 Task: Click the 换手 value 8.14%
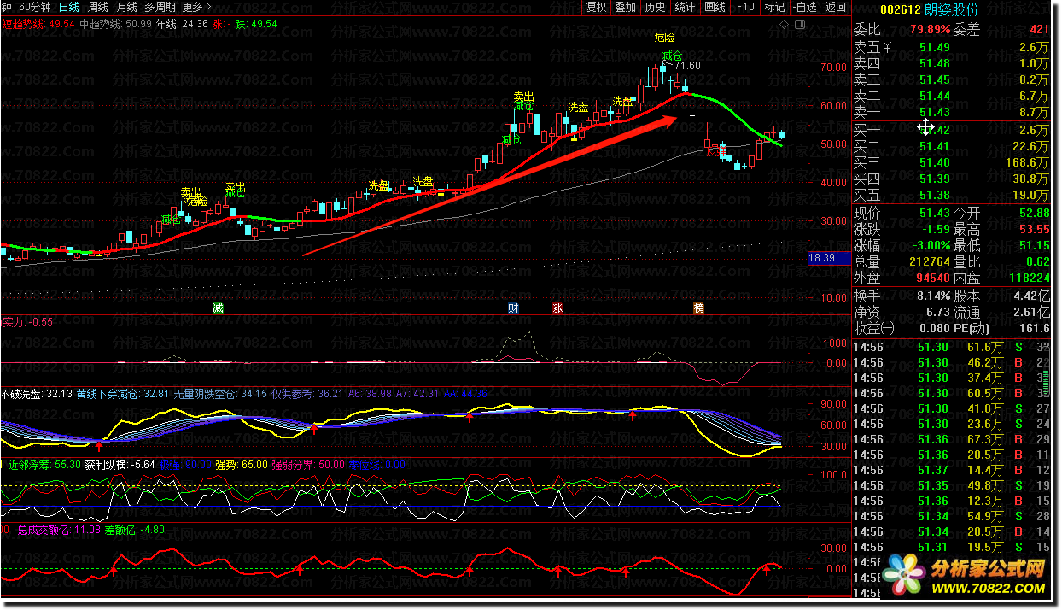click(x=933, y=296)
